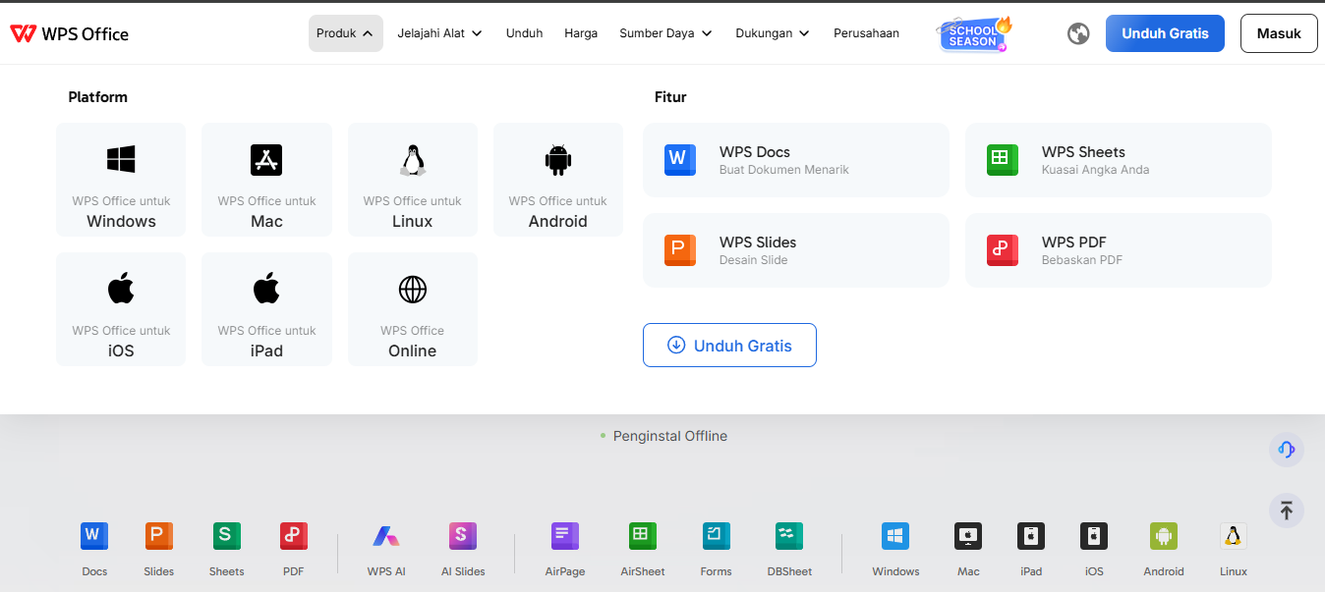1325x592 pixels.
Task: Click the Penginstal Offline text
Action: click(x=670, y=436)
